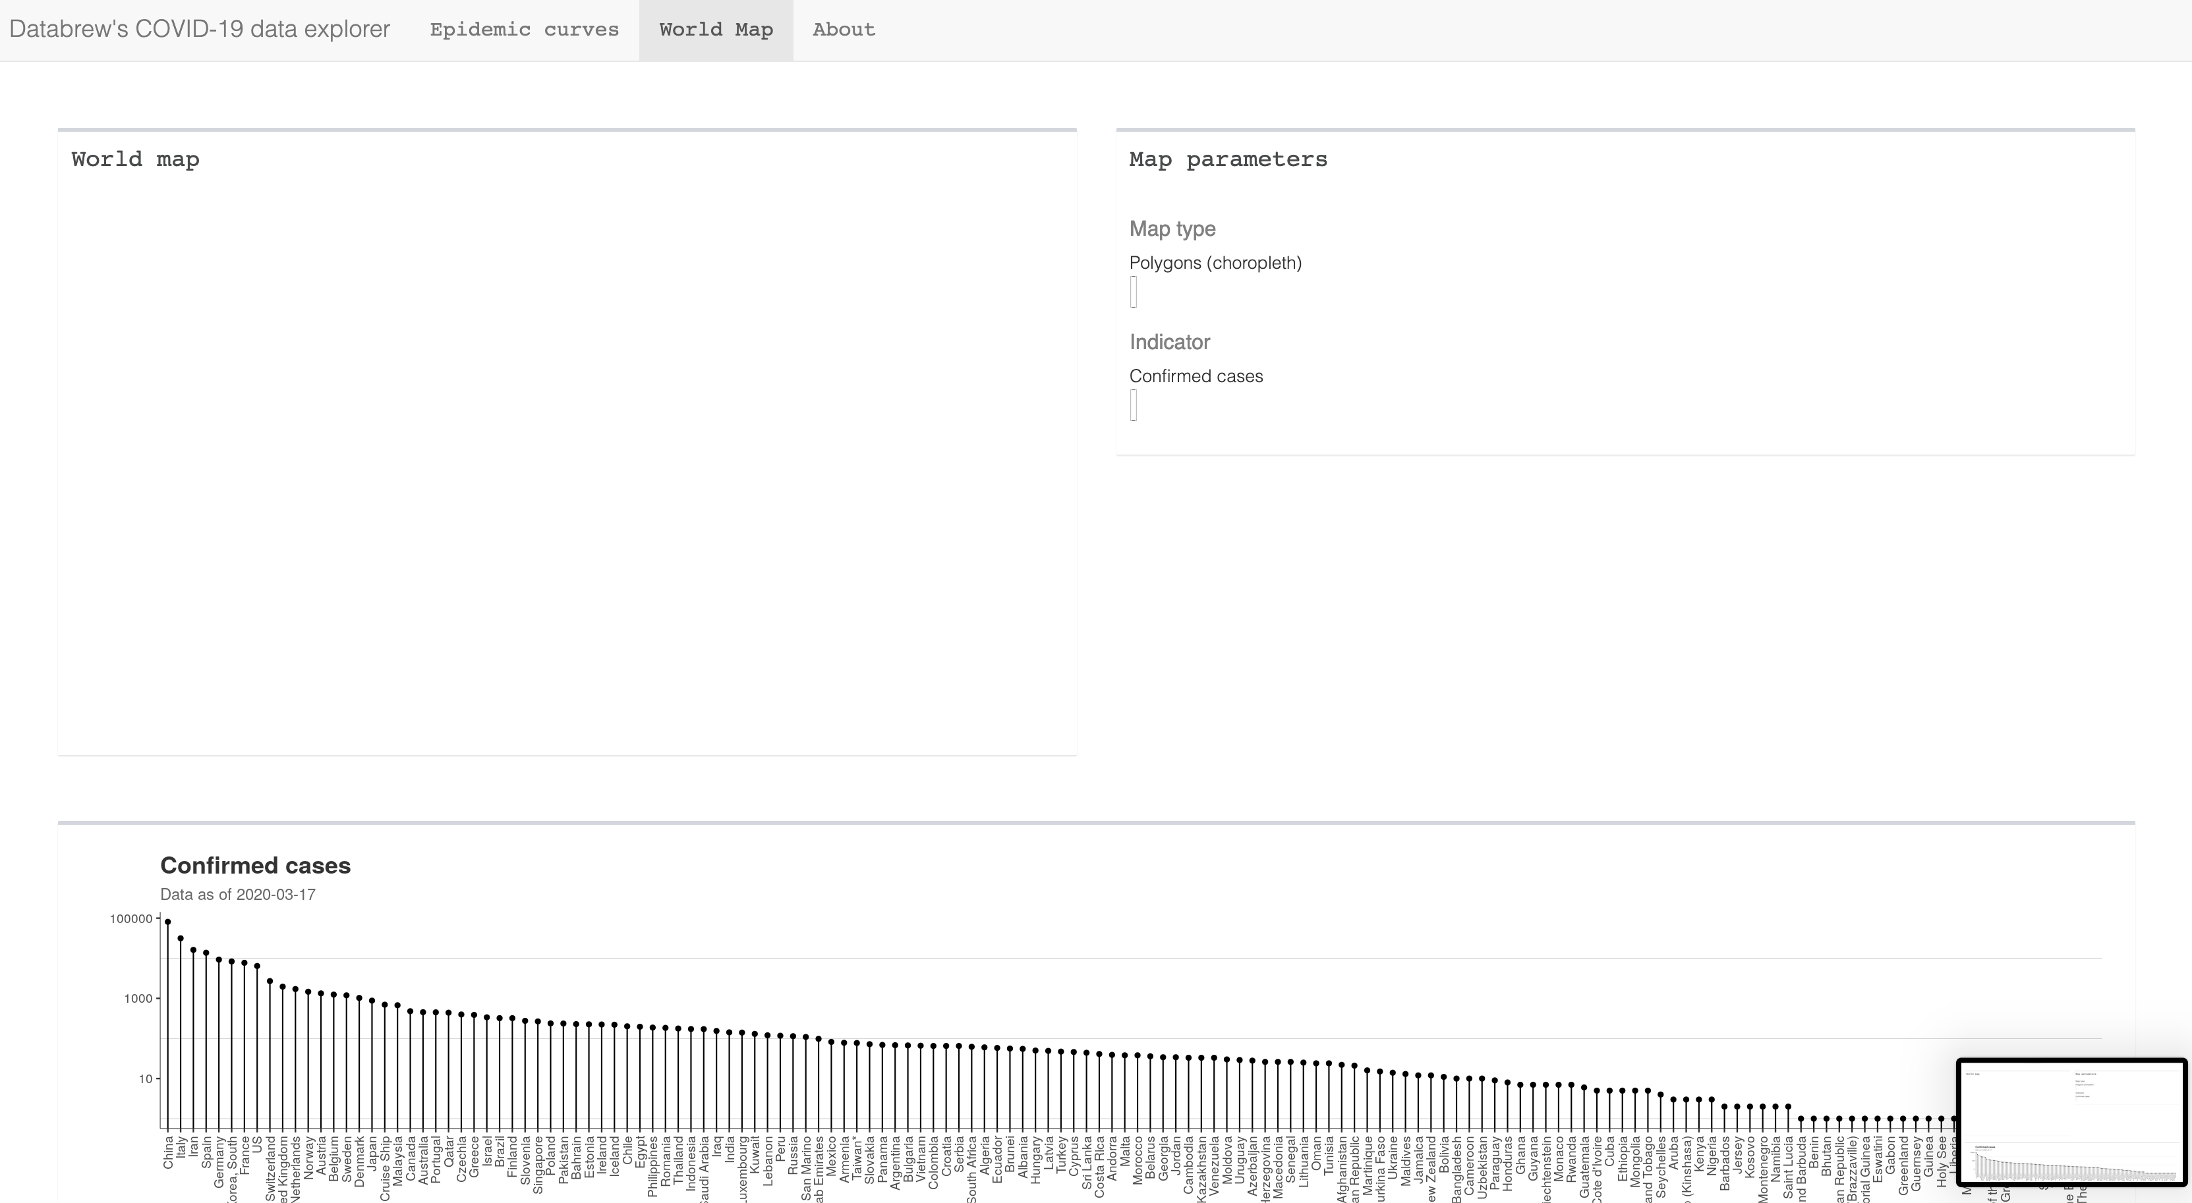Click the Polygons (choropleth) selected value

tap(1215, 263)
